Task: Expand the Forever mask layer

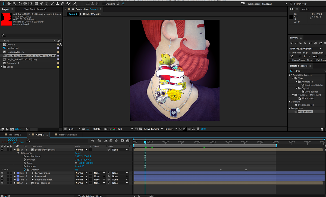Action: click(x=15, y=173)
